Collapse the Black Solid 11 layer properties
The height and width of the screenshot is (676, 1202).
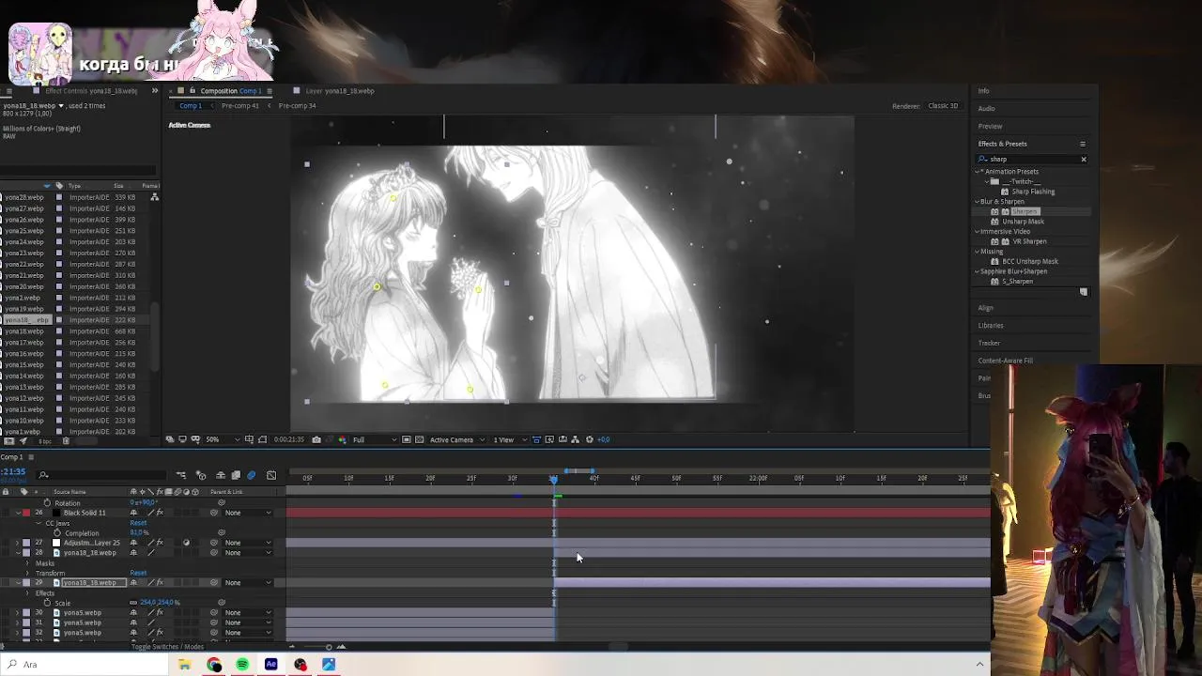point(18,513)
